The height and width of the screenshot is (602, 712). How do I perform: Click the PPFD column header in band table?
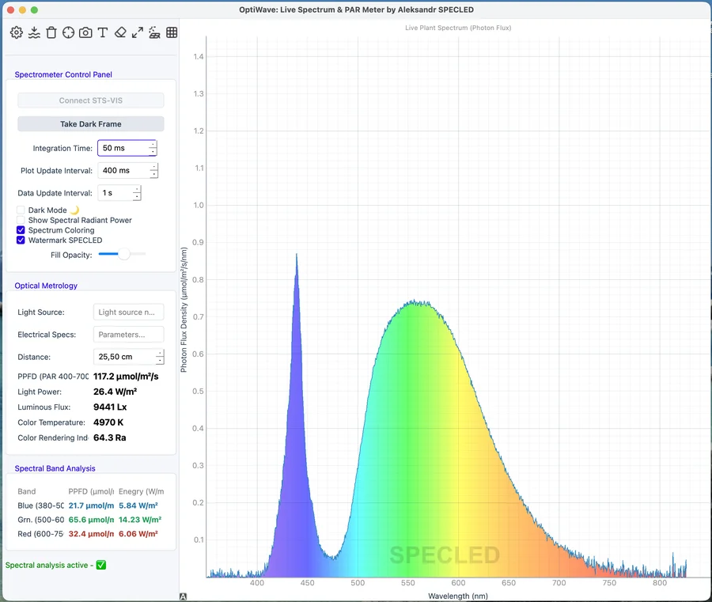coord(91,491)
